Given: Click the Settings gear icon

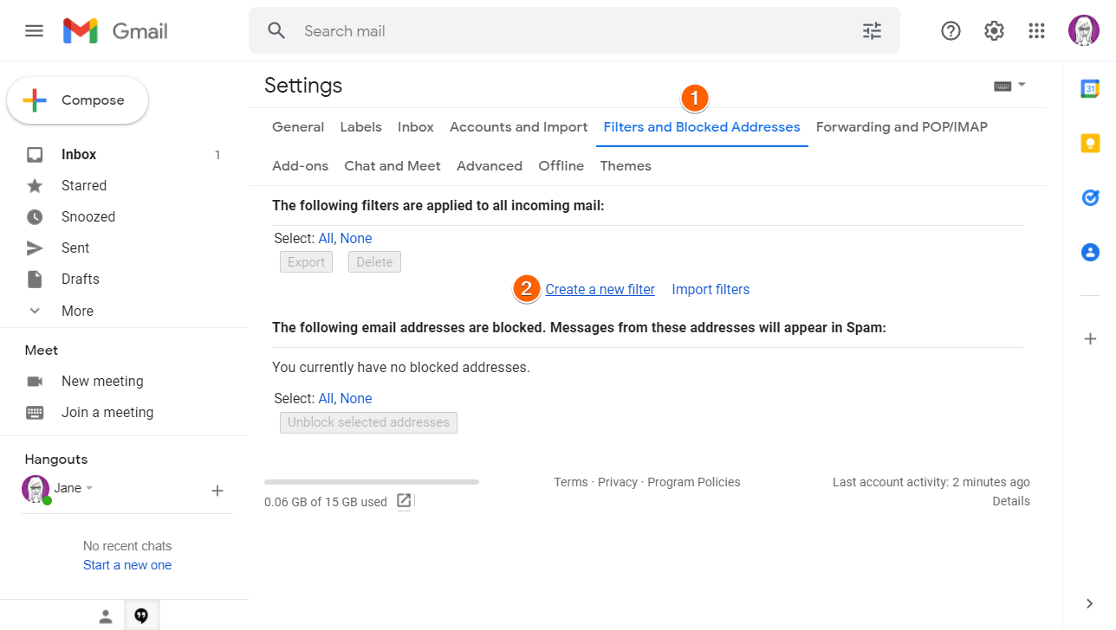Looking at the screenshot, I should coord(994,31).
